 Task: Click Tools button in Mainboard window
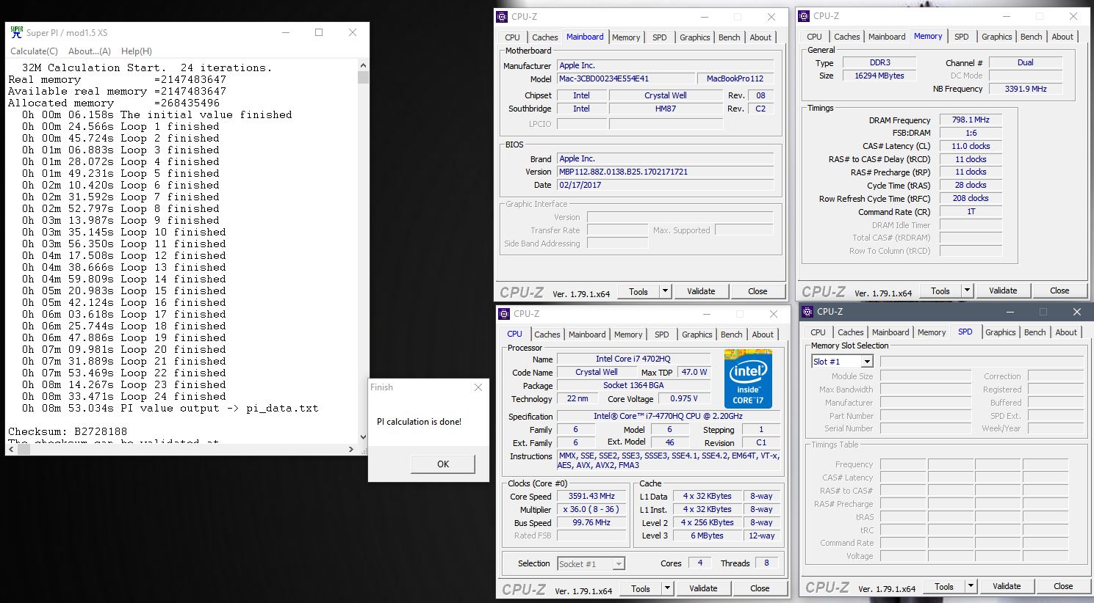pyautogui.click(x=638, y=291)
